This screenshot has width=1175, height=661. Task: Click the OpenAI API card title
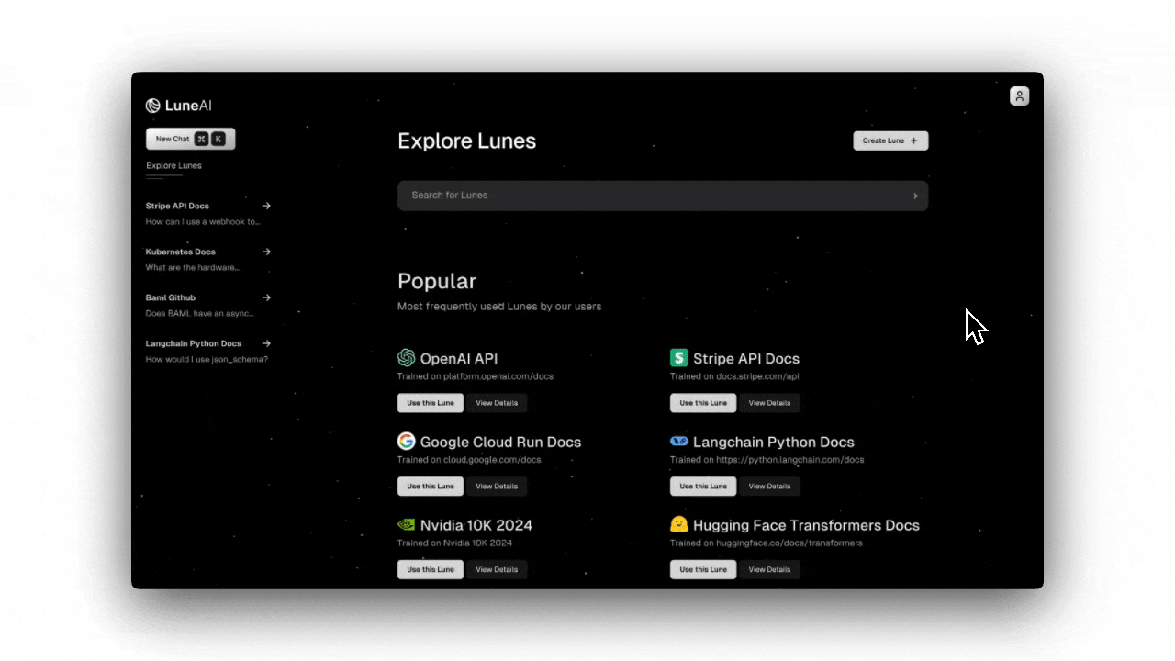[459, 359]
